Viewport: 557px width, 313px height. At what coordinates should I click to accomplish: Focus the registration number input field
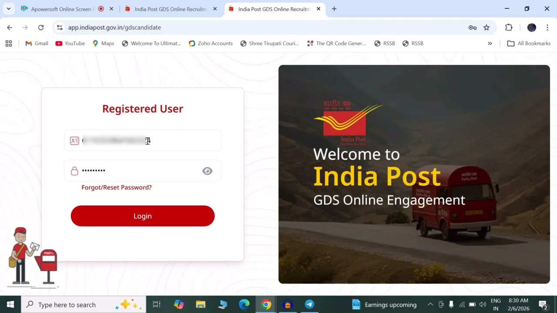143,140
